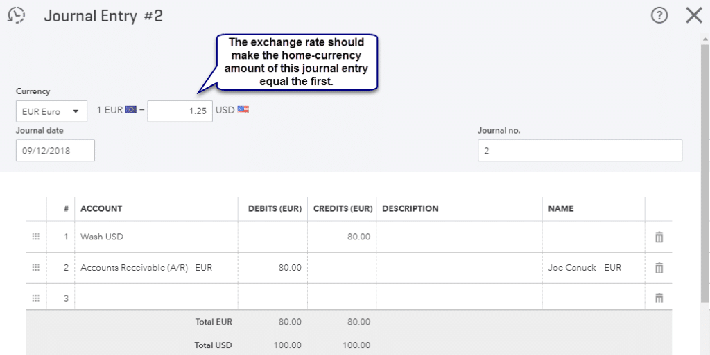Grab the drag handle on line 1

tap(36, 237)
